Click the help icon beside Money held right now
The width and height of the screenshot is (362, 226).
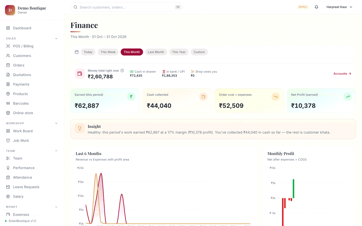pos(122,71)
